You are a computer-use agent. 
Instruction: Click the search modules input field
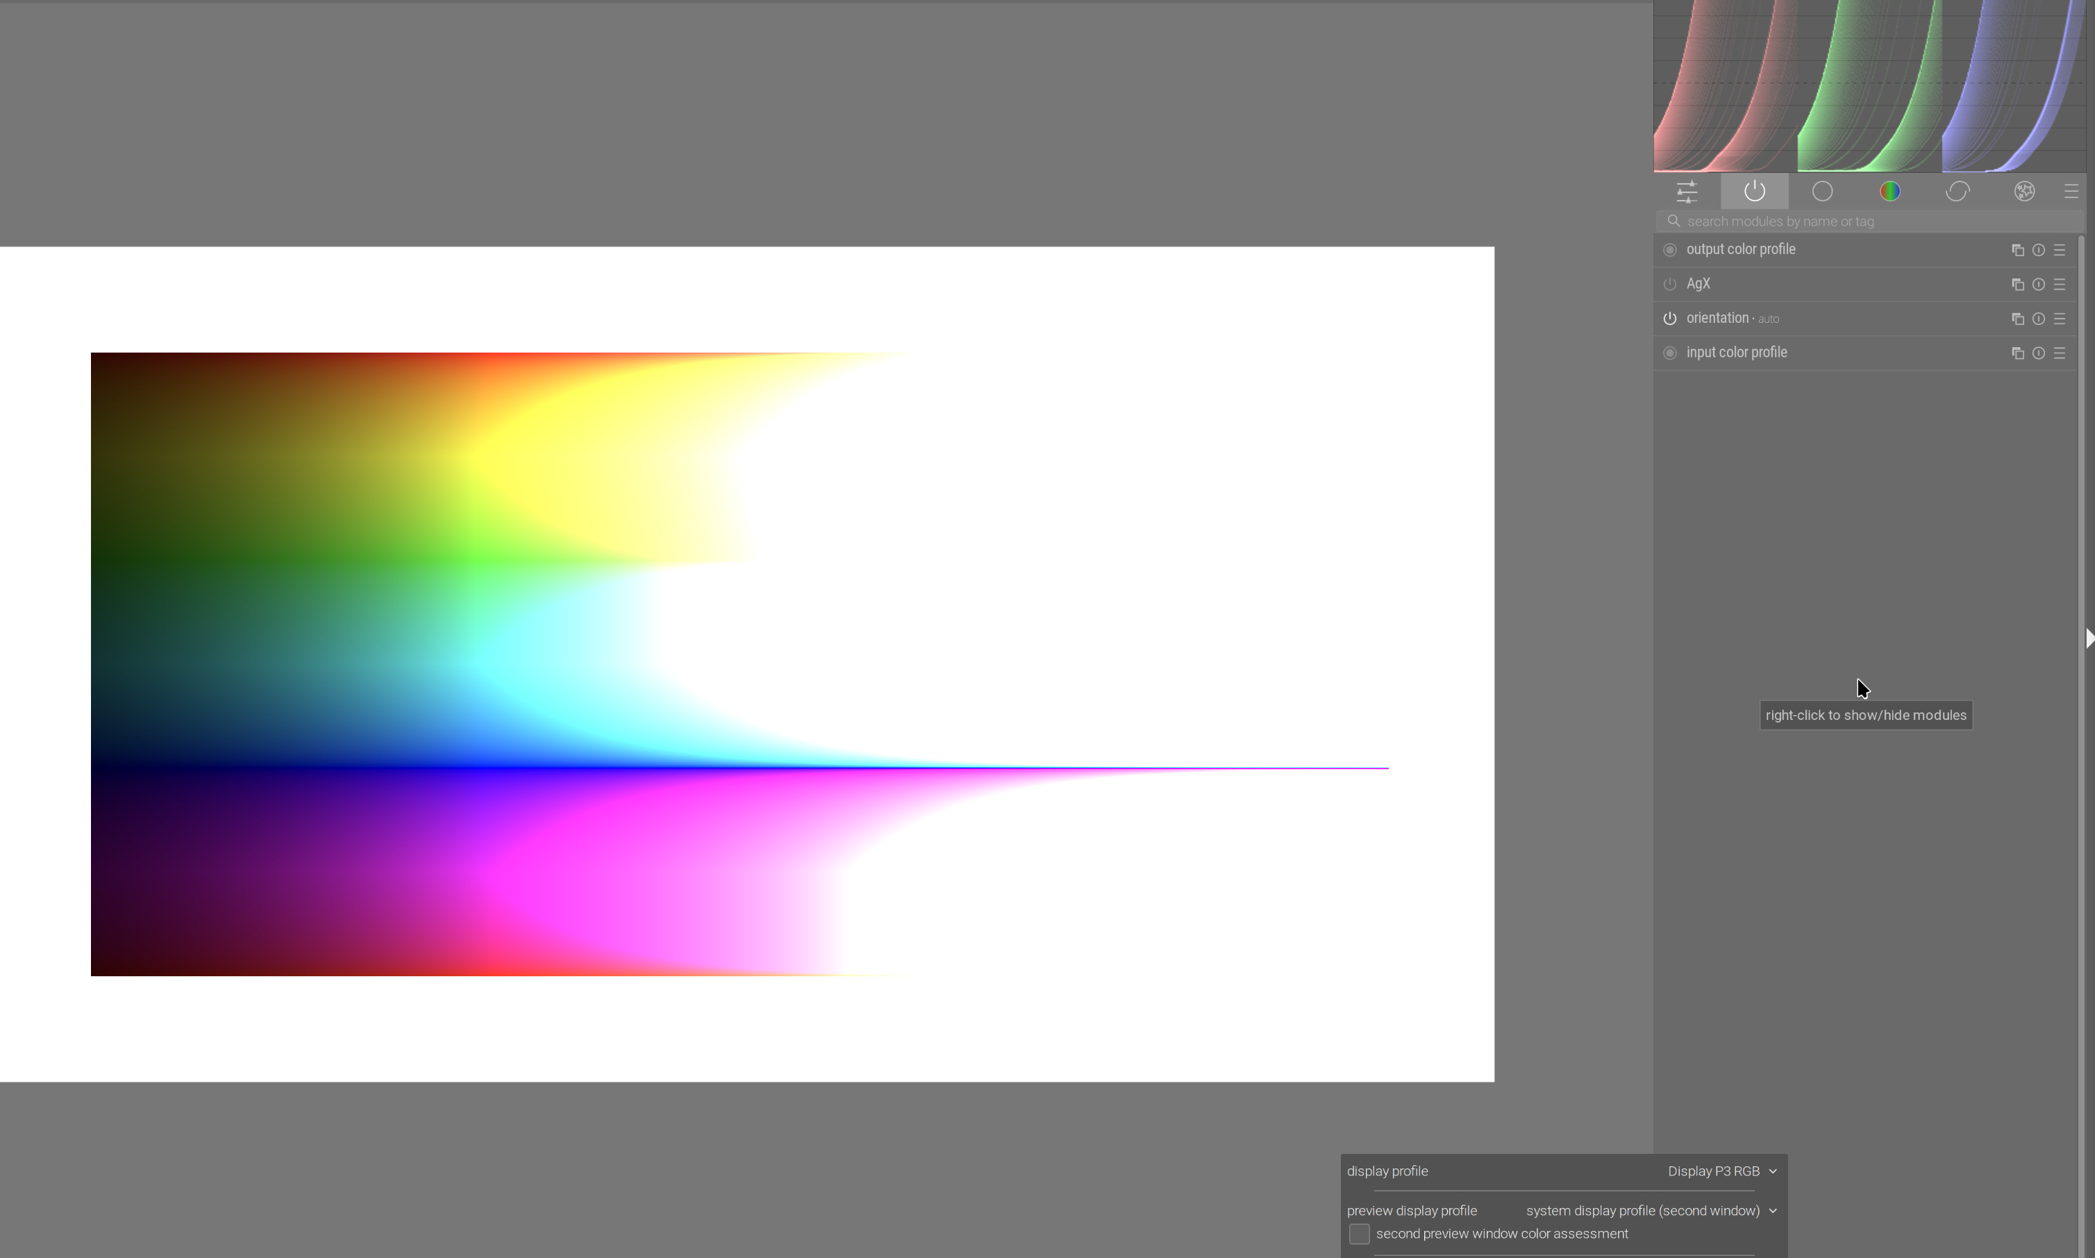[1865, 221]
